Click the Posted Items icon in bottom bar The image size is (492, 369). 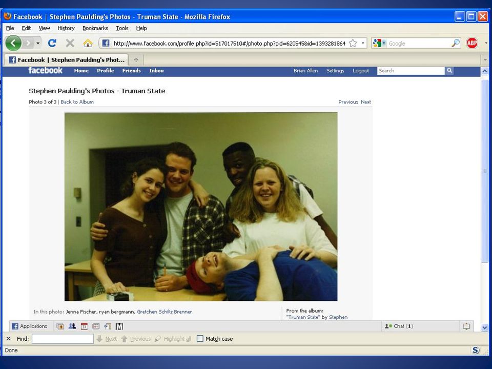108,326
